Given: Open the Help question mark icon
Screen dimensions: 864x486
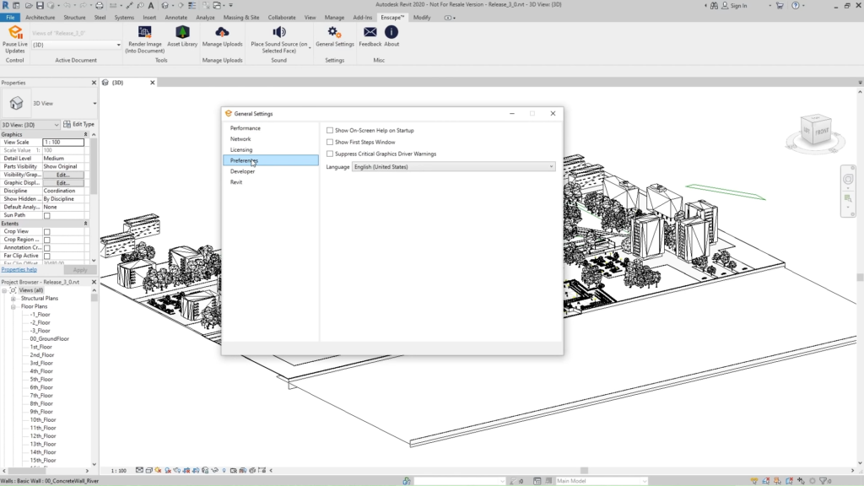Looking at the screenshot, I should [x=795, y=6].
